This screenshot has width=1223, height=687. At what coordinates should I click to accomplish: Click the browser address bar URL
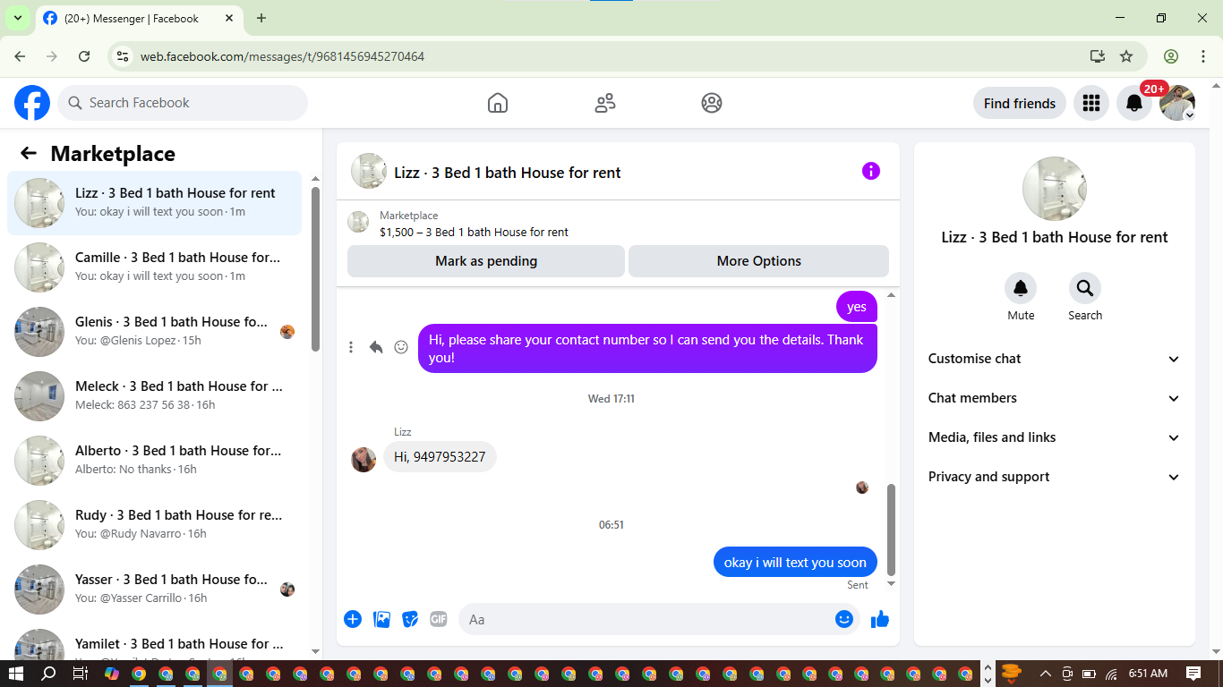[x=282, y=56]
